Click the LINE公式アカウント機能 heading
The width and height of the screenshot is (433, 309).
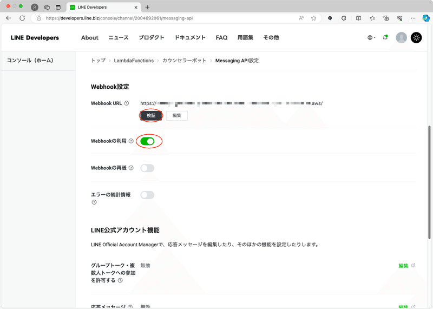[x=125, y=231]
